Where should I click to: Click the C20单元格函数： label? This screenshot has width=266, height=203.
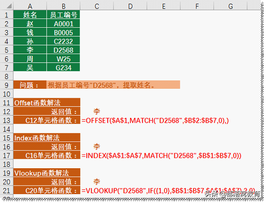[x=47, y=190]
